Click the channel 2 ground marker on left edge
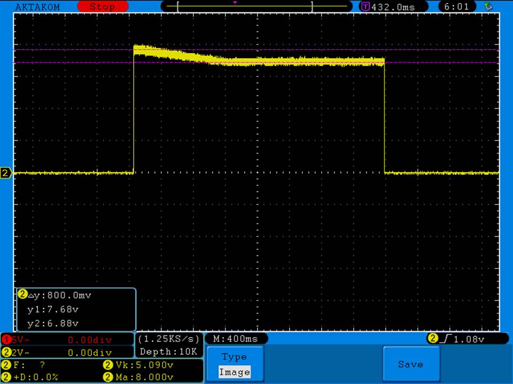 (6, 173)
